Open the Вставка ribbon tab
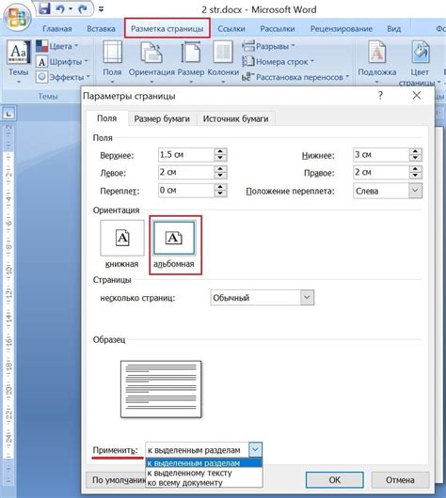This screenshot has width=446, height=498. (101, 29)
